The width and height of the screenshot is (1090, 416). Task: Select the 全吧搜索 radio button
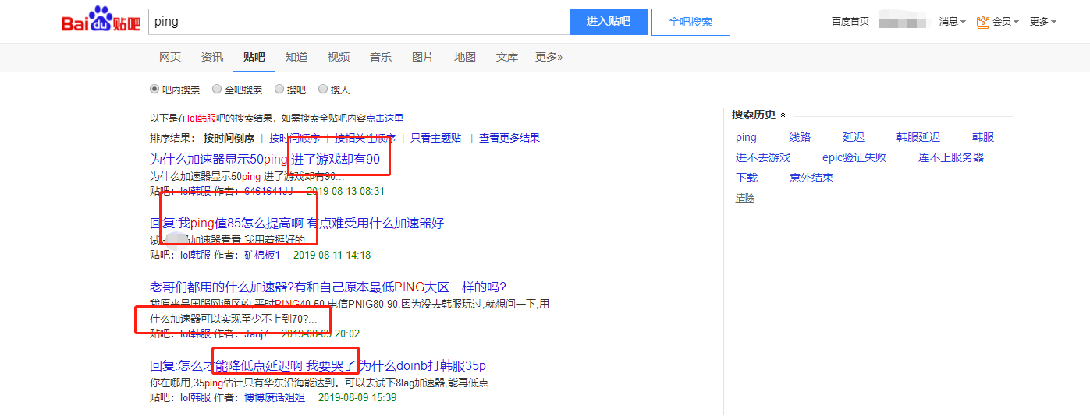pyautogui.click(x=217, y=90)
